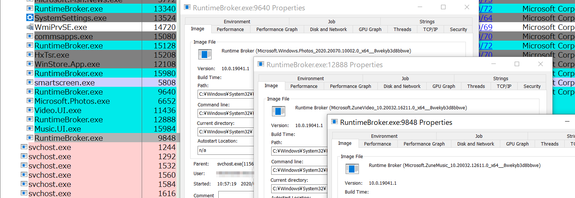Click commsapps.exe process icon
Screen dimensions: 575x198
pos(30,36)
